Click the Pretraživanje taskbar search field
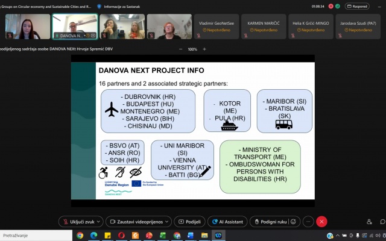 click(36, 236)
